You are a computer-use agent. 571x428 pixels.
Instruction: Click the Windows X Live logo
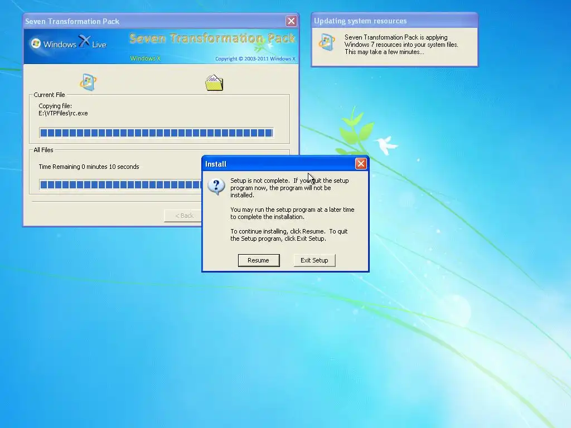click(69, 43)
